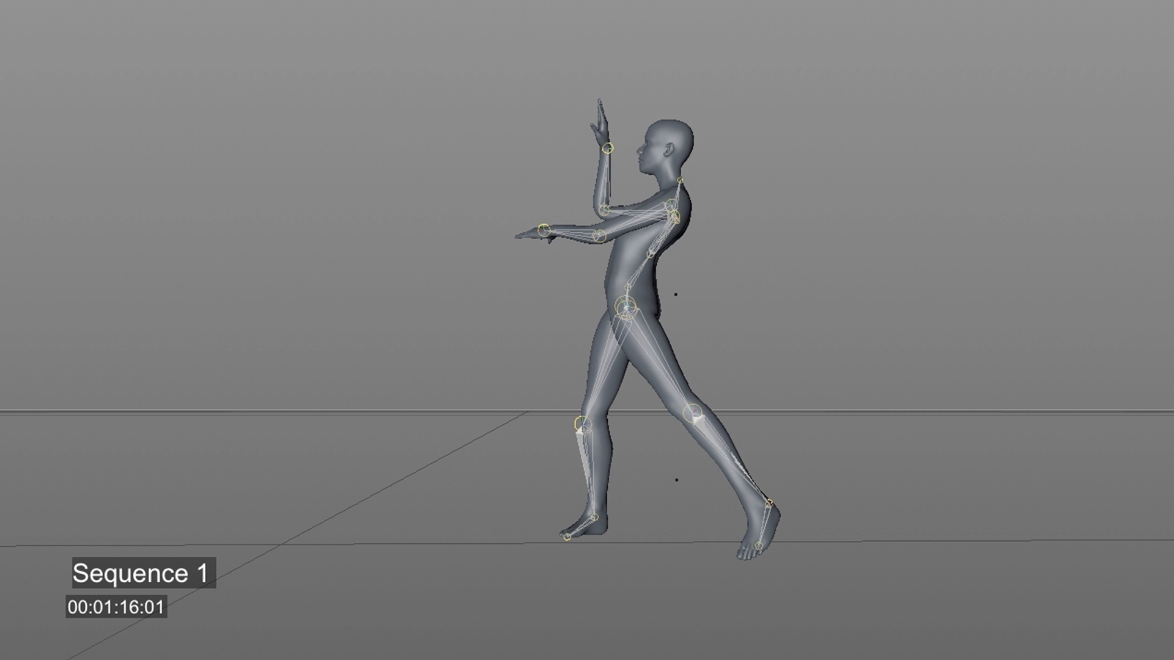This screenshot has width=1174, height=660.
Task: Click the front leg knee joint
Action: point(583,424)
